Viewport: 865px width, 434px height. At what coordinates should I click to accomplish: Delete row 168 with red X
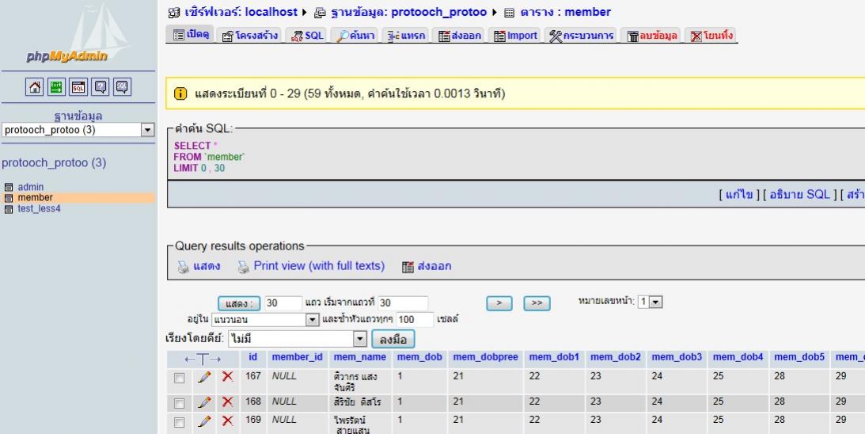(x=227, y=402)
